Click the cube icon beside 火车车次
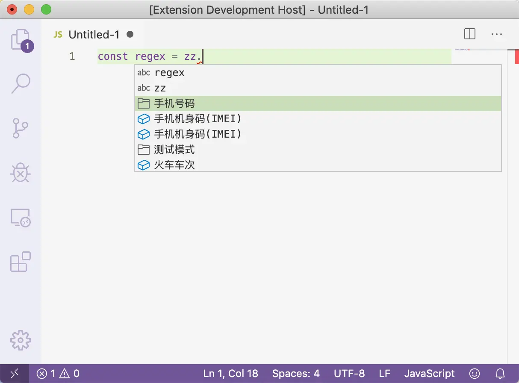Screen dimensions: 519x383 (x=144, y=165)
